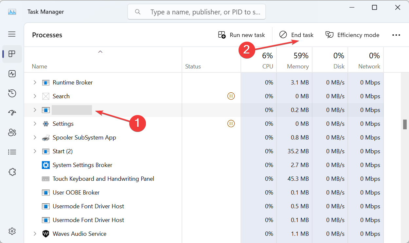Viewport: 409px width, 243px height.
Task: Open App history from sidebar
Action: pyautogui.click(x=12, y=93)
